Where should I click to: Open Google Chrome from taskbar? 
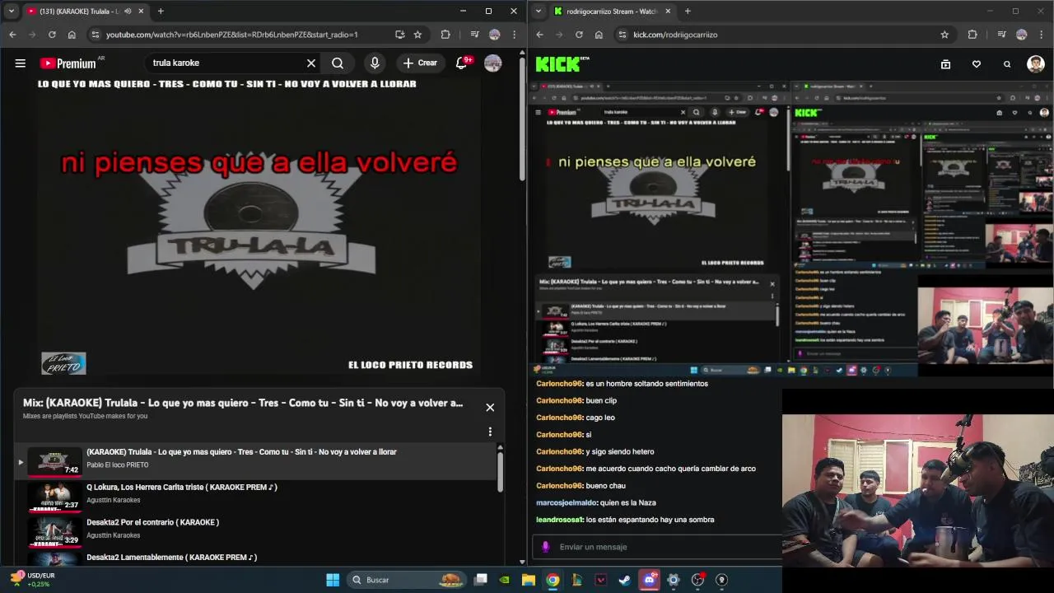pos(553,580)
